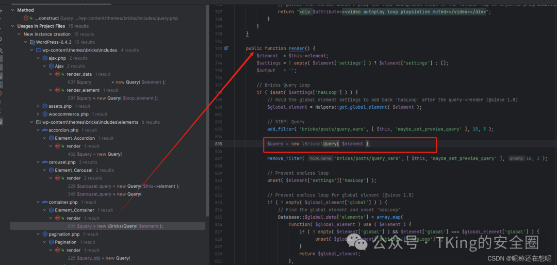Viewport: 557px width, 265px height.
Task: Click 'return $global_element;' on line 820
Action: pyautogui.click(x=330, y=254)
